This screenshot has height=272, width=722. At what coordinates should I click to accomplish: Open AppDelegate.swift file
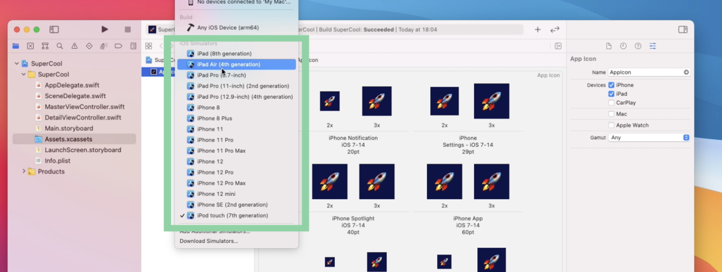pyautogui.click(x=72, y=85)
